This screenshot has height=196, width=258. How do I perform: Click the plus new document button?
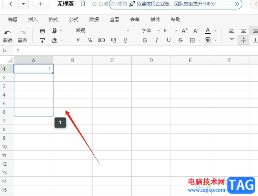coord(41,4)
